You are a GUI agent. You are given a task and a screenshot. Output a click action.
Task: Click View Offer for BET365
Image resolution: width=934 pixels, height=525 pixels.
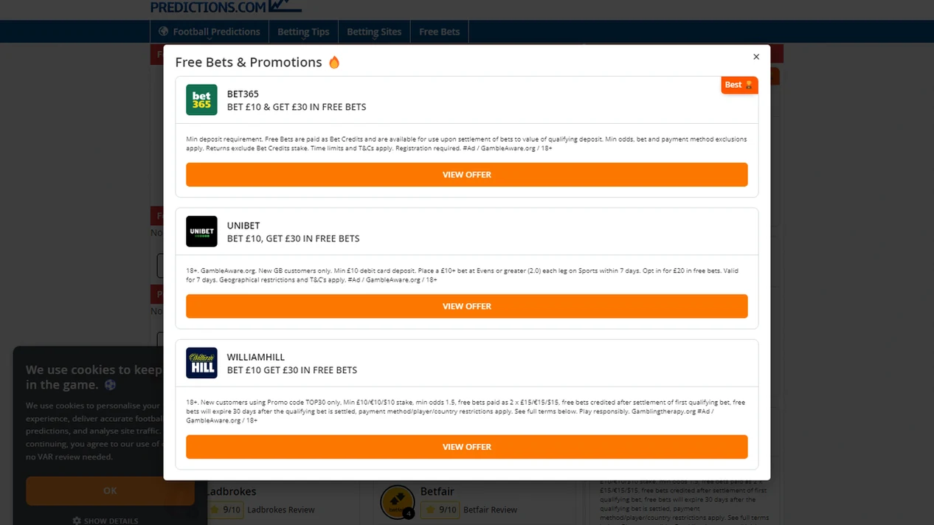tap(467, 175)
